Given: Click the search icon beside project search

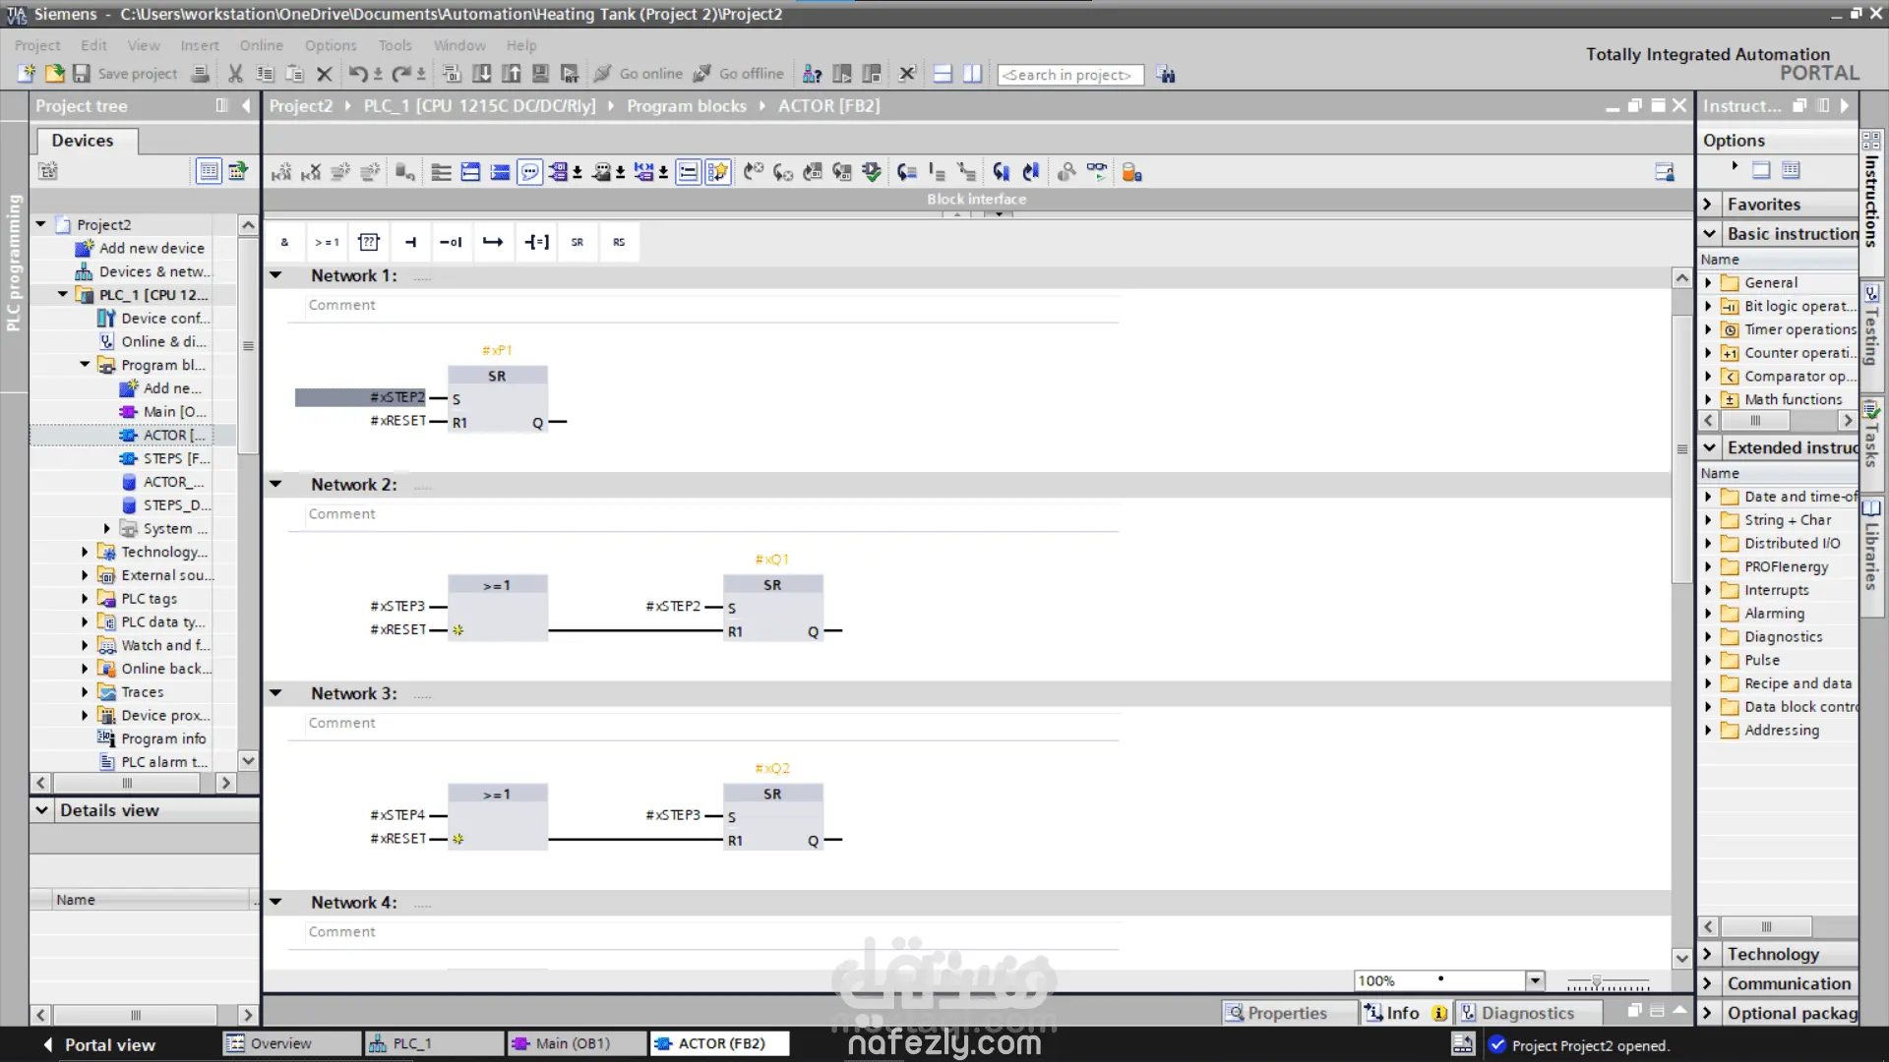Looking at the screenshot, I should [1166, 75].
